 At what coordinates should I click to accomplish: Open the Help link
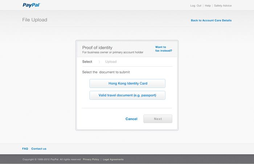(208, 6)
